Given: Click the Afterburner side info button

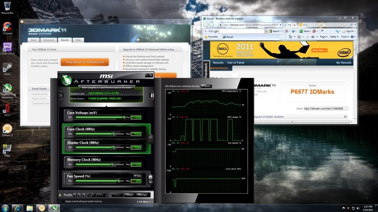Looking at the screenshot, I should coord(152,95).
